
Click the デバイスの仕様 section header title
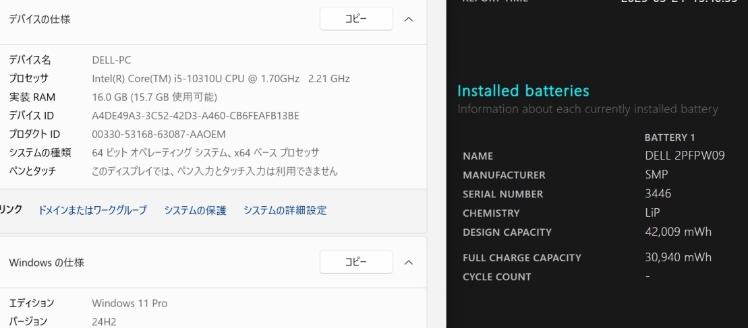coord(40,20)
